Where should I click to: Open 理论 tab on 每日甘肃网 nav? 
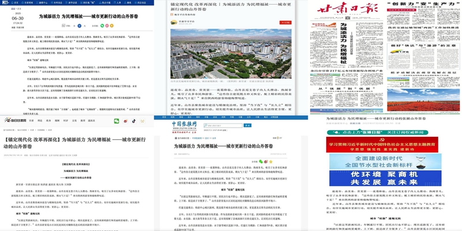[40, 121]
